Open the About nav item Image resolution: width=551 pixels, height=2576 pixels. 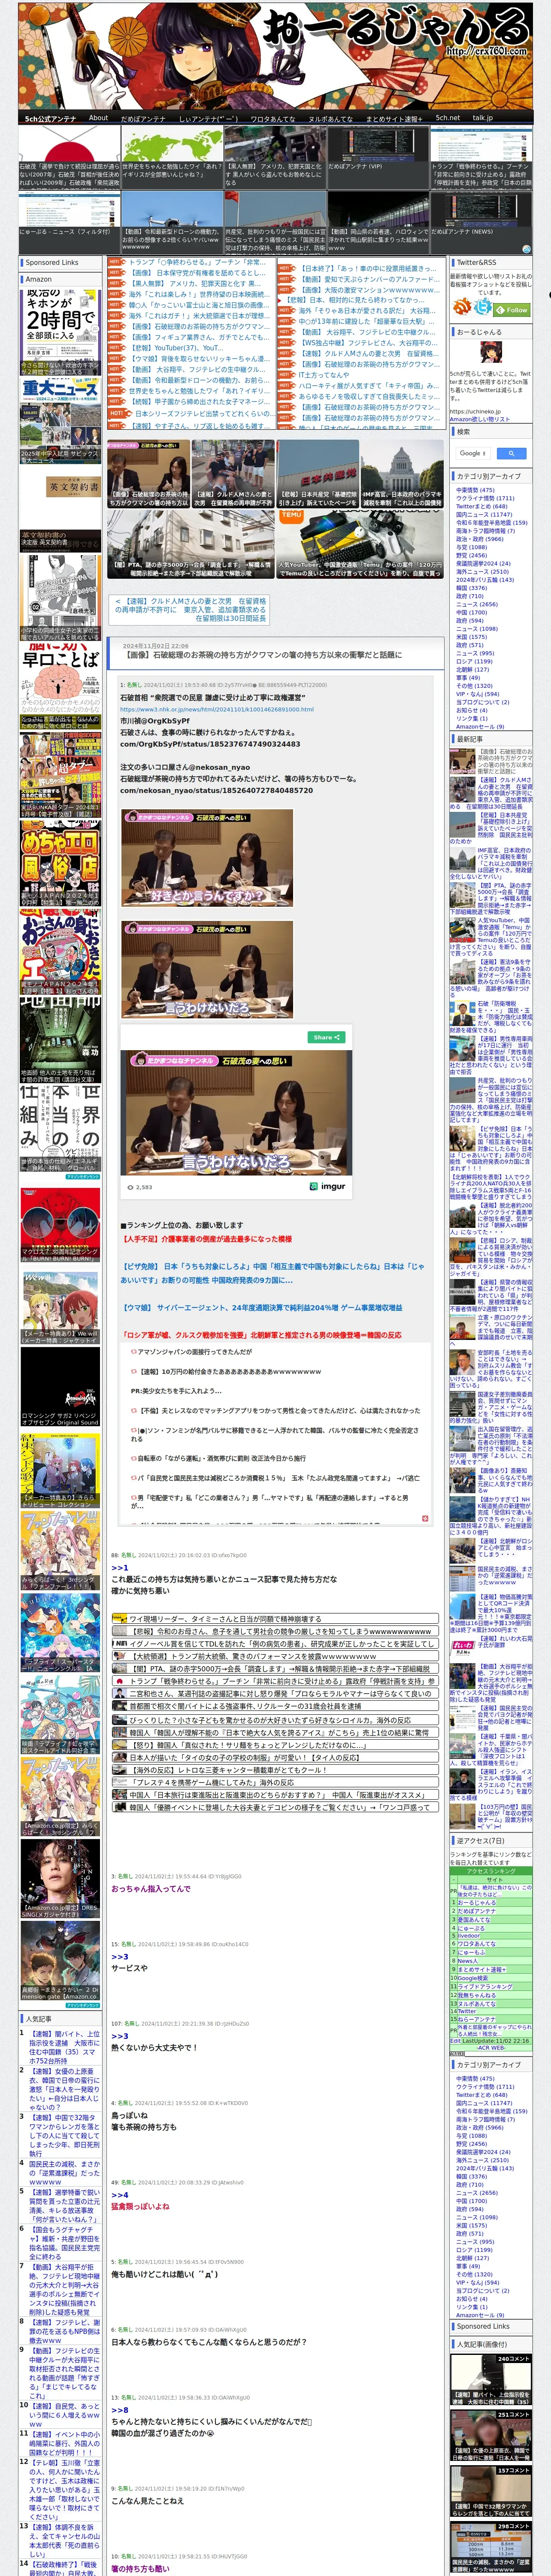(x=98, y=118)
